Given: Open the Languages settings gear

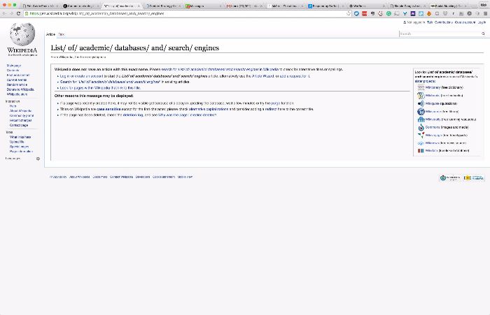Looking at the screenshot, I should 38,159.
